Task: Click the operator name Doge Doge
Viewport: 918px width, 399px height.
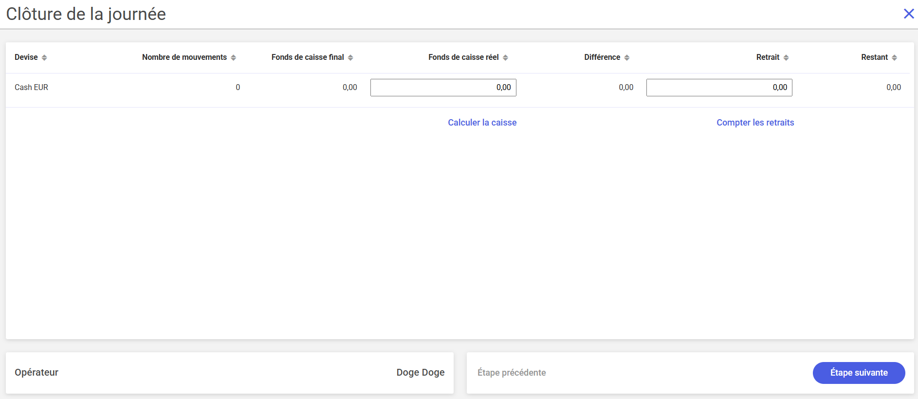Action: tap(420, 373)
